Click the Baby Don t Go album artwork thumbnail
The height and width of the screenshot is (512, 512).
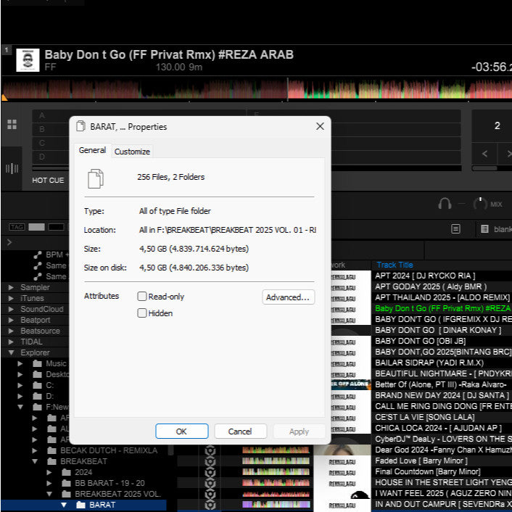pos(28,59)
